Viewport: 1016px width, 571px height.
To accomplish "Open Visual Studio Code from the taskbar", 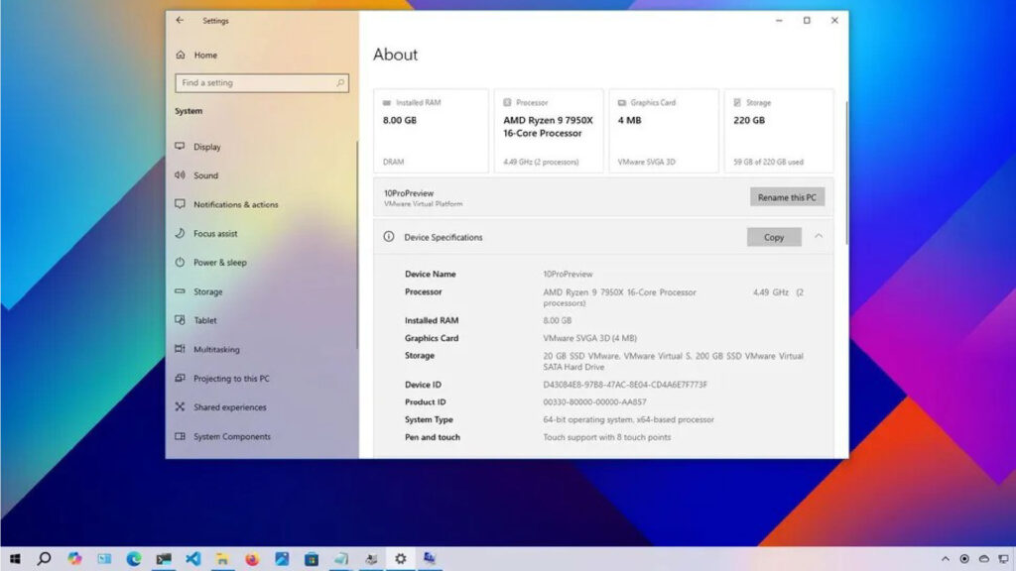I will pos(193,558).
